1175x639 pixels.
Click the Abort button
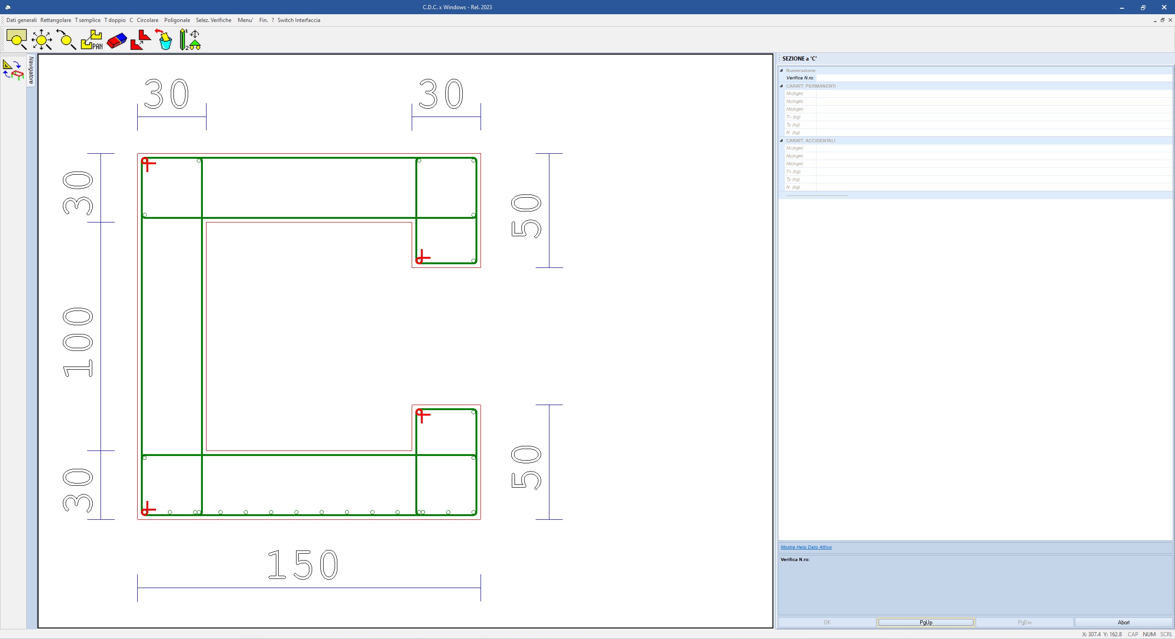[x=1124, y=622]
